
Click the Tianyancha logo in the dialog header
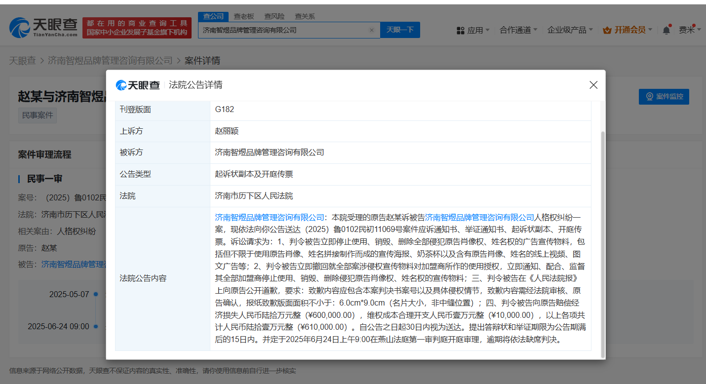click(138, 85)
